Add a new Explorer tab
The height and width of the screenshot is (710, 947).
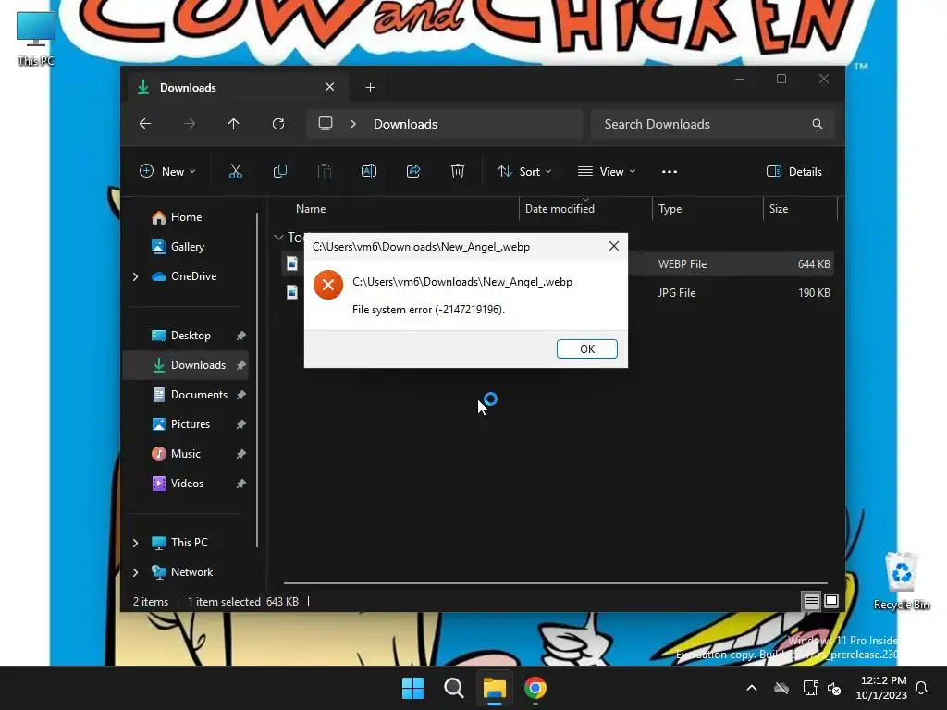pos(370,88)
